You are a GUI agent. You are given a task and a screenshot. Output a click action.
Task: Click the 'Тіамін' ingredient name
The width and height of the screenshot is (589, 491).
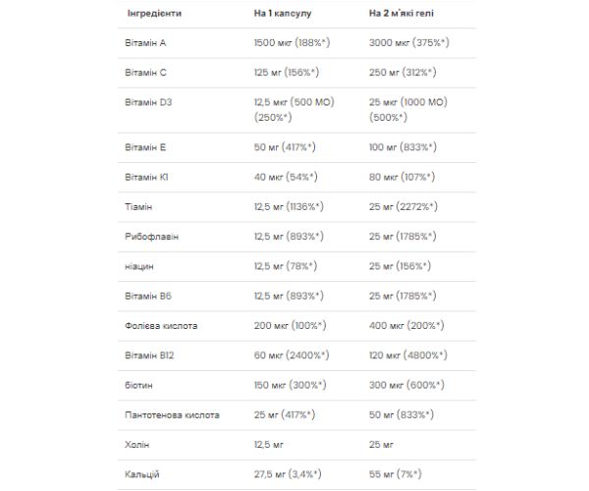[139, 207]
